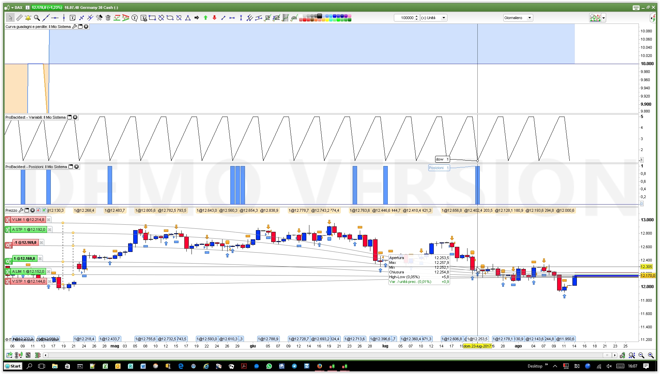
Task: Choose the green up arrow marker tool
Action: tap(205, 18)
